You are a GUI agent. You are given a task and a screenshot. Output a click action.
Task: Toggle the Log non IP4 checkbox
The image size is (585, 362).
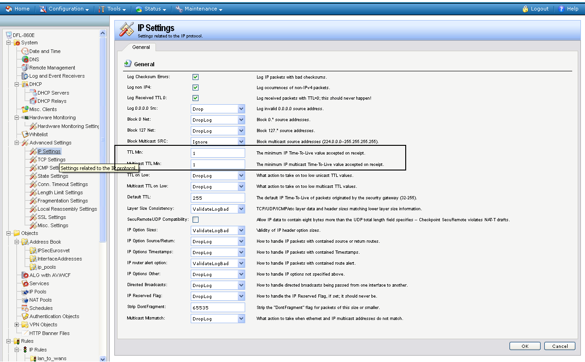coord(195,87)
